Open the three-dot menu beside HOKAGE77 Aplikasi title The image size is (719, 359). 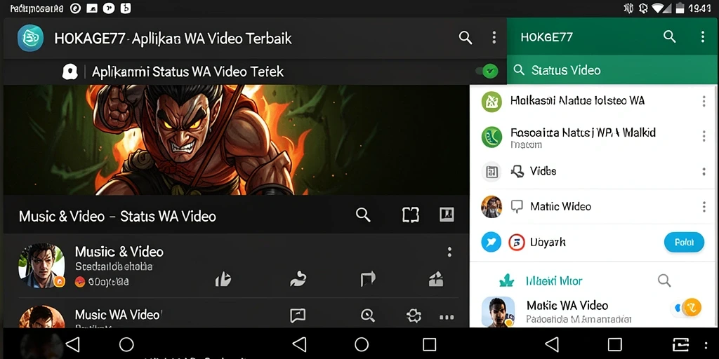coord(494,38)
